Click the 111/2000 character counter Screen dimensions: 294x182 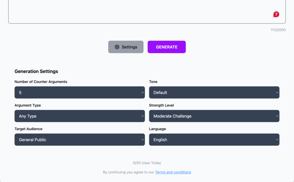(278, 30)
